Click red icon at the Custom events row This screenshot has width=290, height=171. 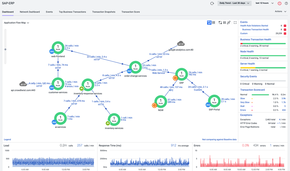[x=285, y=34]
